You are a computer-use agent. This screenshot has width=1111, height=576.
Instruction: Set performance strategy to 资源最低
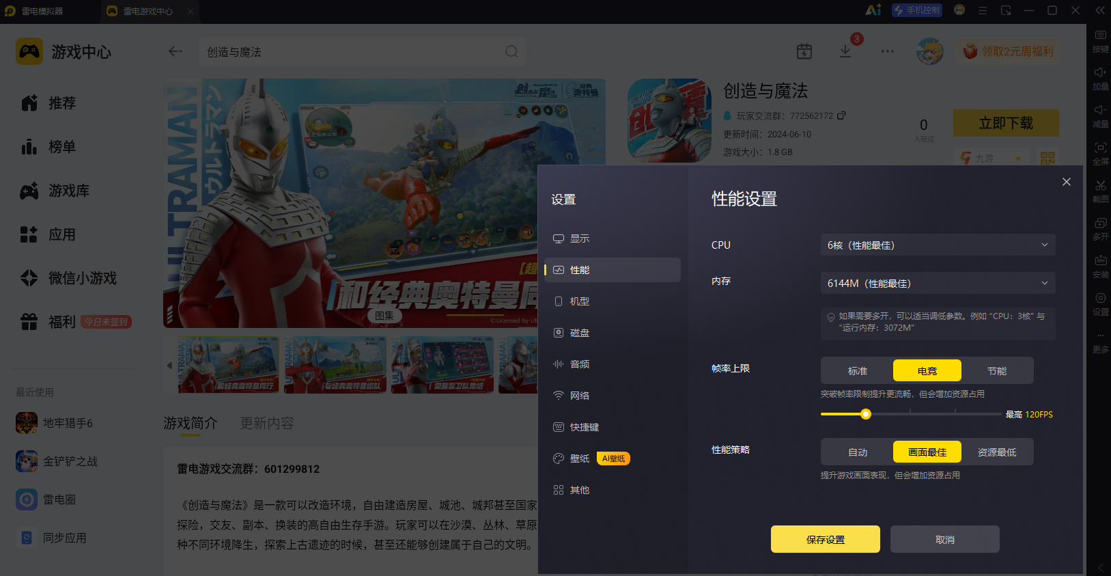click(997, 452)
